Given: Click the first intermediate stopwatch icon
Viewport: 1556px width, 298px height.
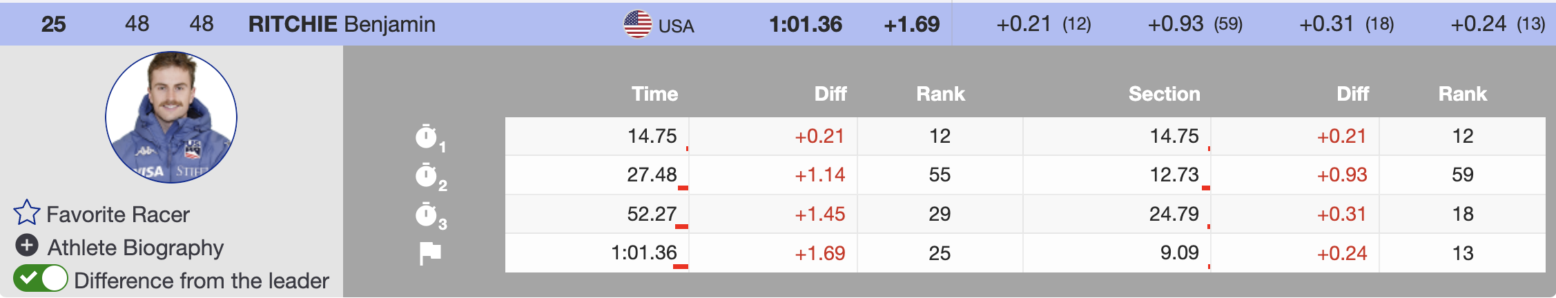Looking at the screenshot, I should [x=427, y=137].
